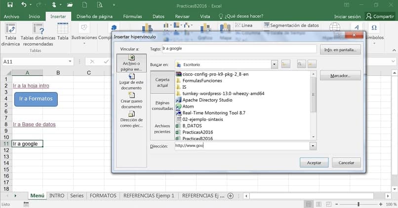Screen dimensions: 398x208
Task: Select the Páginas consultadas tab
Action: coord(162,105)
